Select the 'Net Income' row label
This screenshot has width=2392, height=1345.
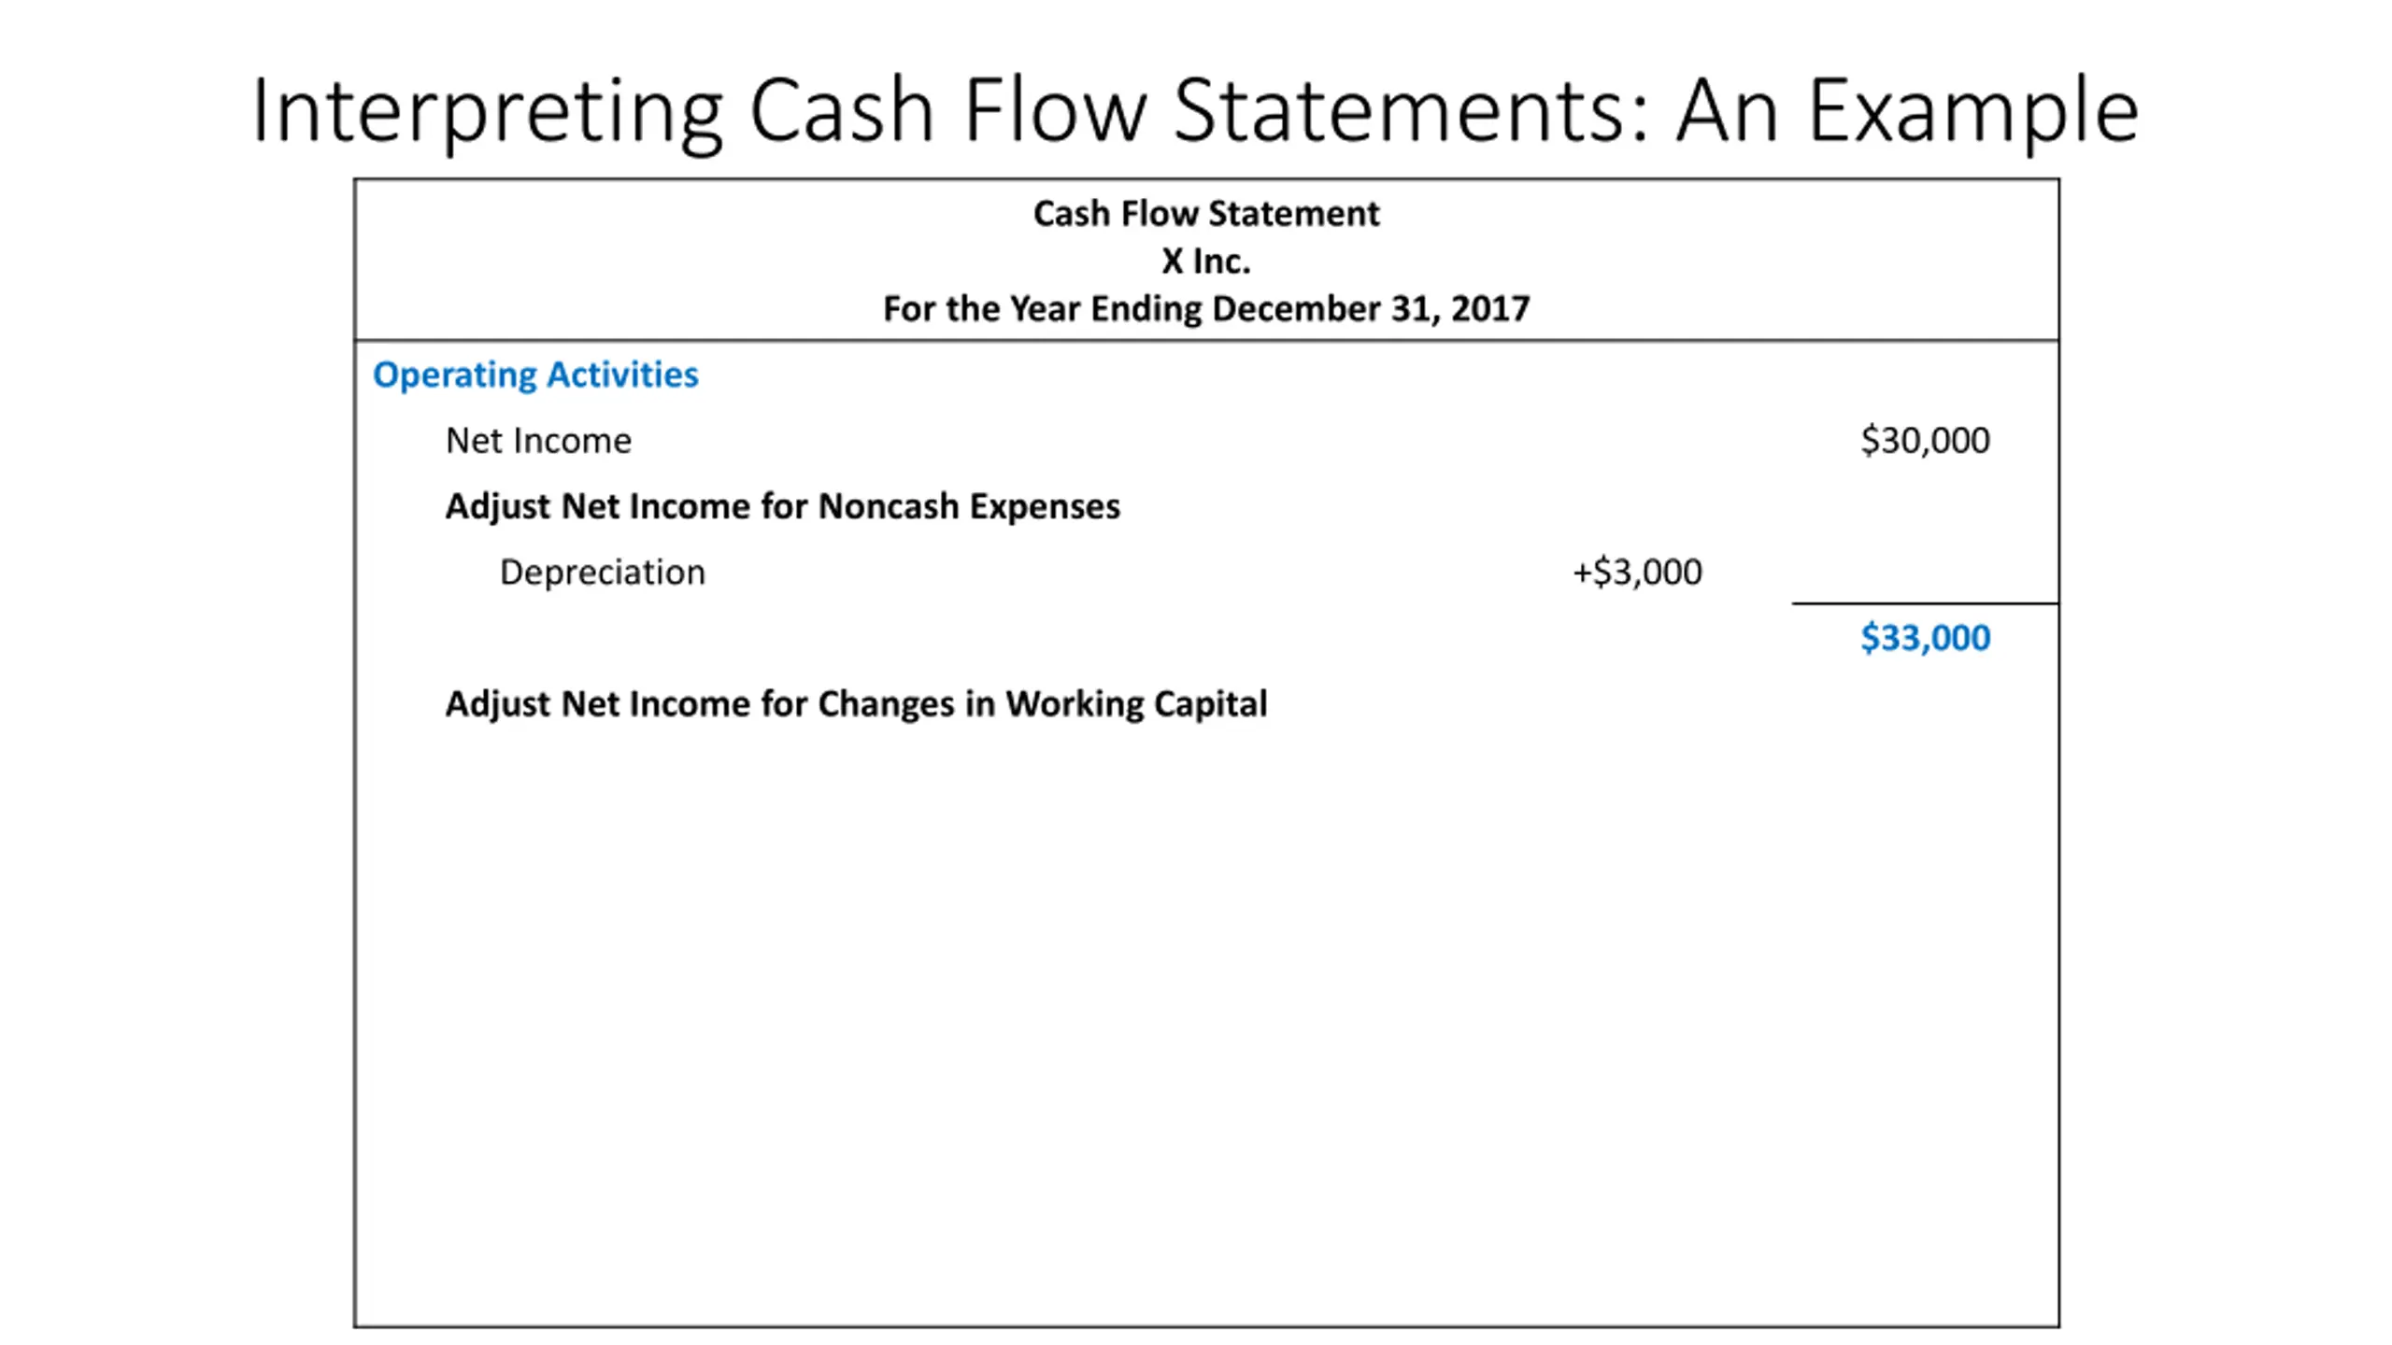pyautogui.click(x=538, y=440)
